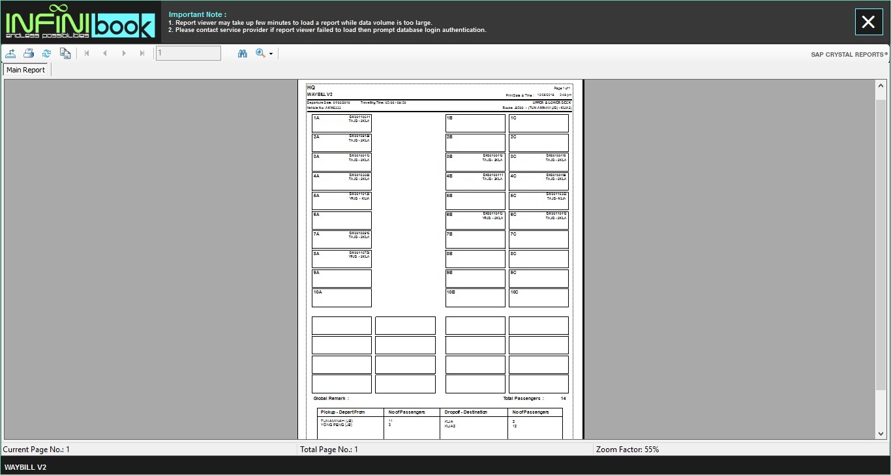Click the 'Important Note :' heading

coord(198,14)
